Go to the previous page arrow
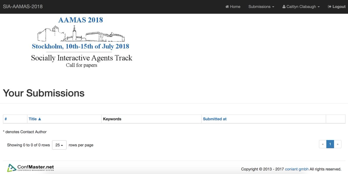The width and height of the screenshot is (348, 174). pos(322,144)
